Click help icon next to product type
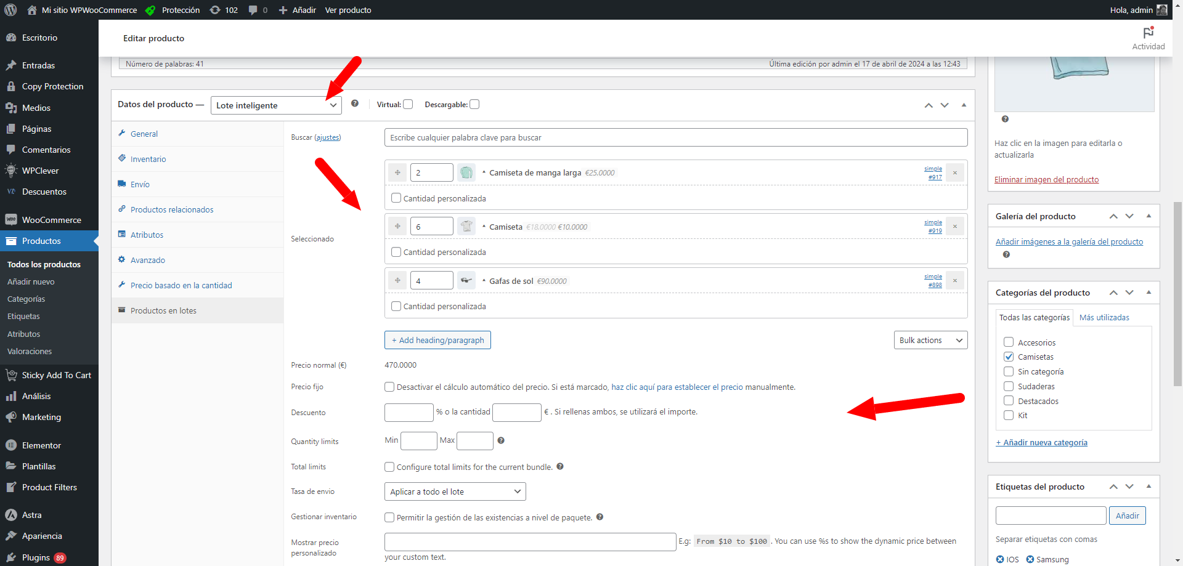1183x566 pixels. 355,103
